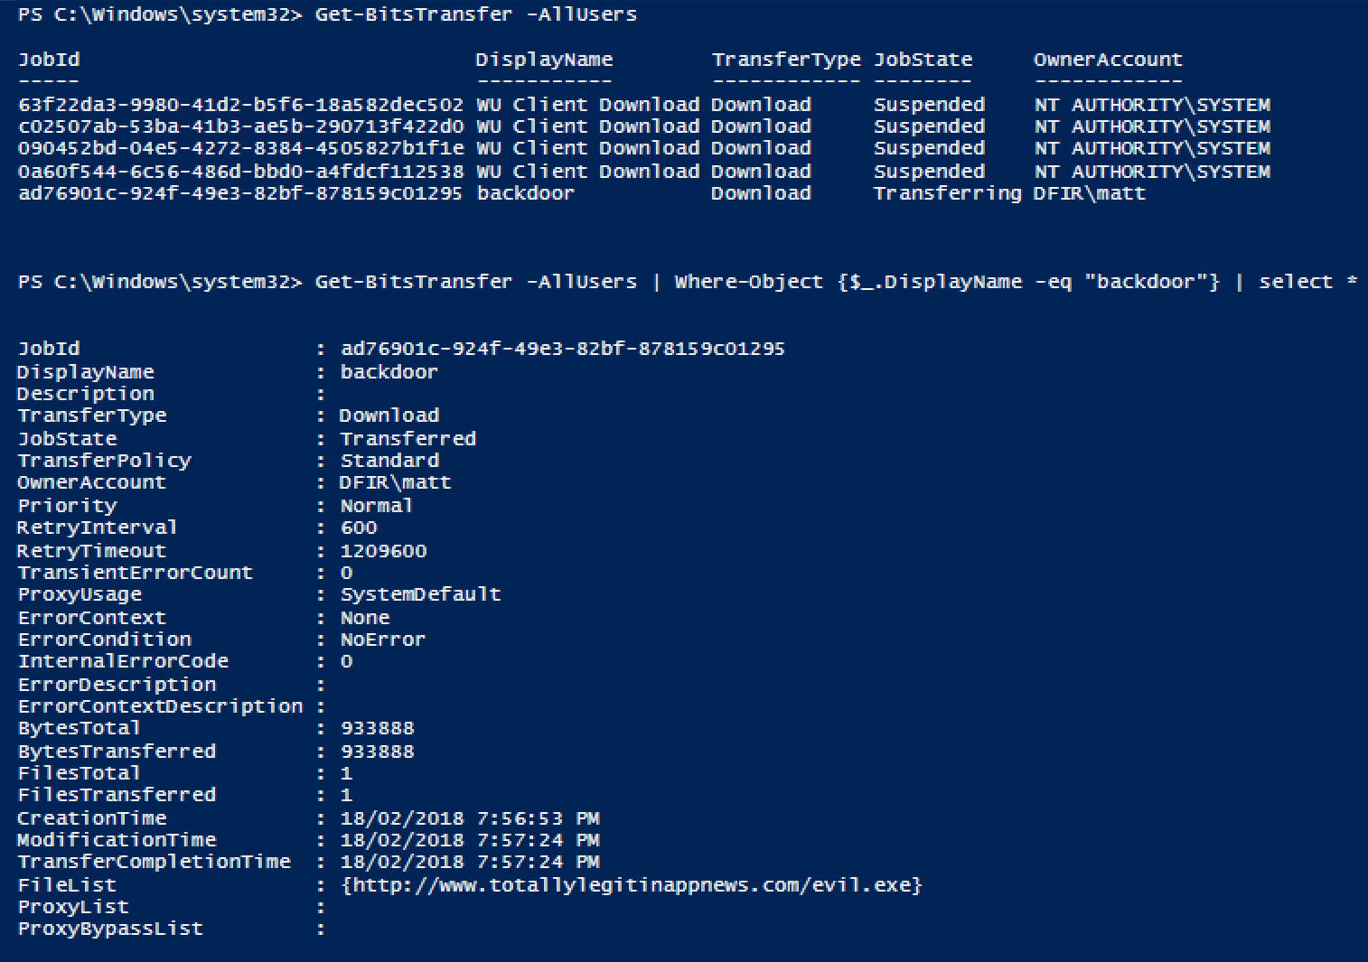Click the CreationTime timestamp value
This screenshot has height=962, width=1368.
[470, 818]
